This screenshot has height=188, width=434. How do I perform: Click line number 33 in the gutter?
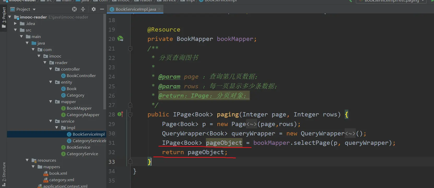click(x=112, y=162)
